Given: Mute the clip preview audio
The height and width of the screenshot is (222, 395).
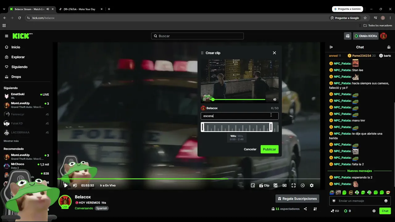Looking at the screenshot, I should (x=275, y=100).
